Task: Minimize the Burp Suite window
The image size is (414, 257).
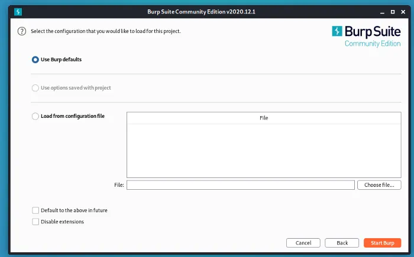Action: pyautogui.click(x=382, y=12)
